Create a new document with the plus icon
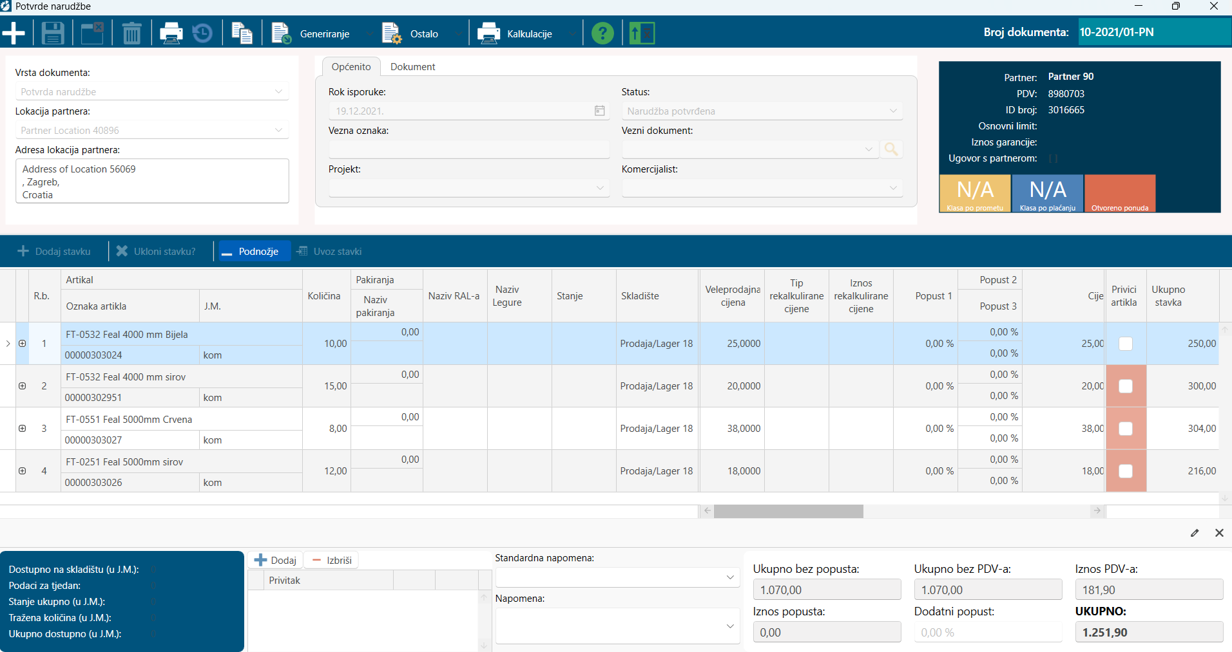 click(x=14, y=33)
